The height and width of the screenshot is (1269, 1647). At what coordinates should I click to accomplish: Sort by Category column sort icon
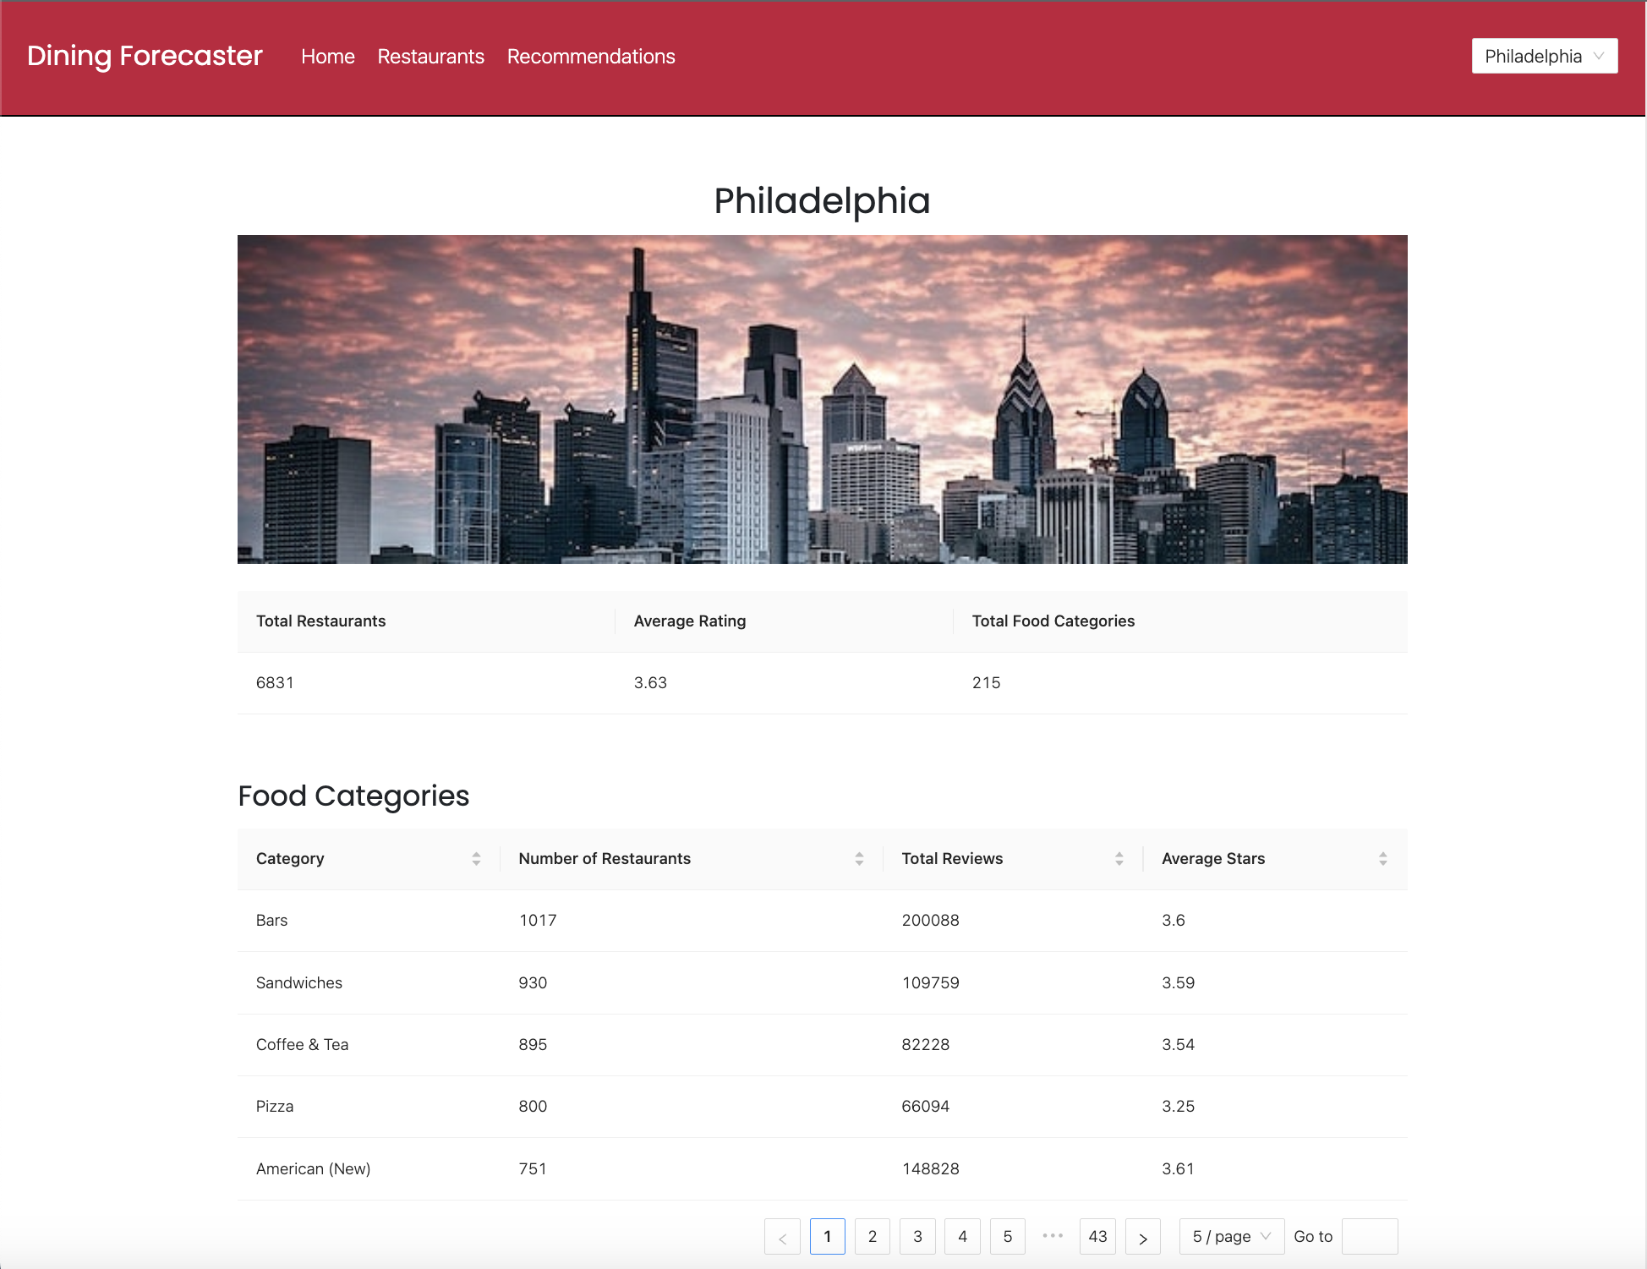point(476,859)
